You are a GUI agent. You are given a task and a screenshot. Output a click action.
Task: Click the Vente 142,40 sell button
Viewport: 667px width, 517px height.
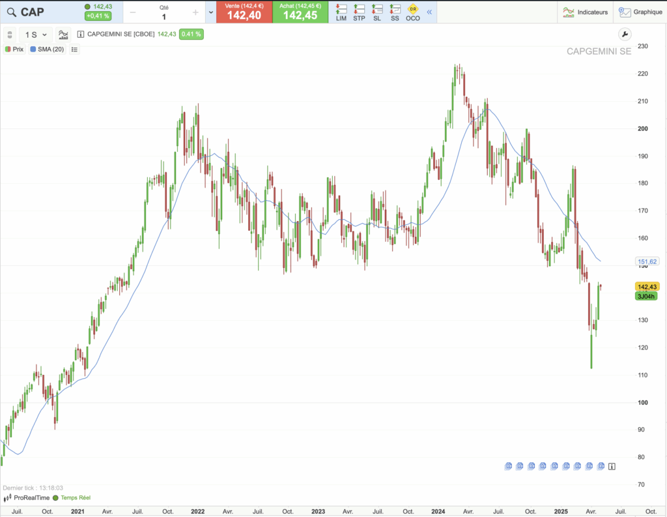(244, 12)
